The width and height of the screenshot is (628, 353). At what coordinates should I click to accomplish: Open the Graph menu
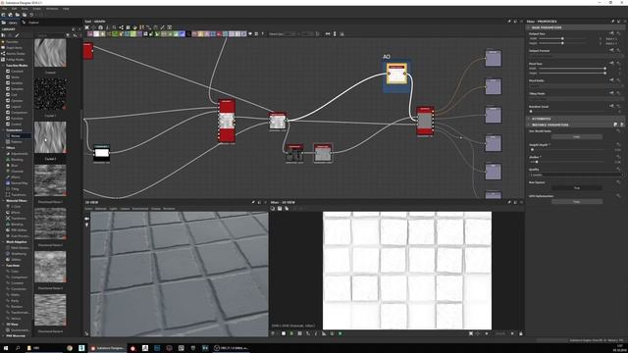[x=37, y=9]
